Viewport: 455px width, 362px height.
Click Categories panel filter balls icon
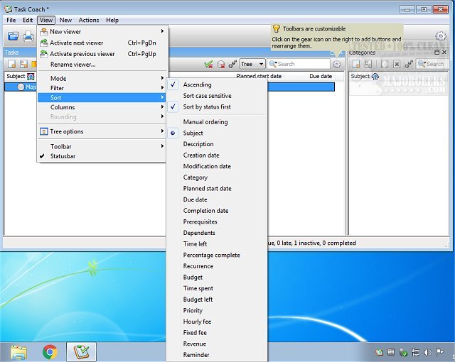click(x=409, y=64)
